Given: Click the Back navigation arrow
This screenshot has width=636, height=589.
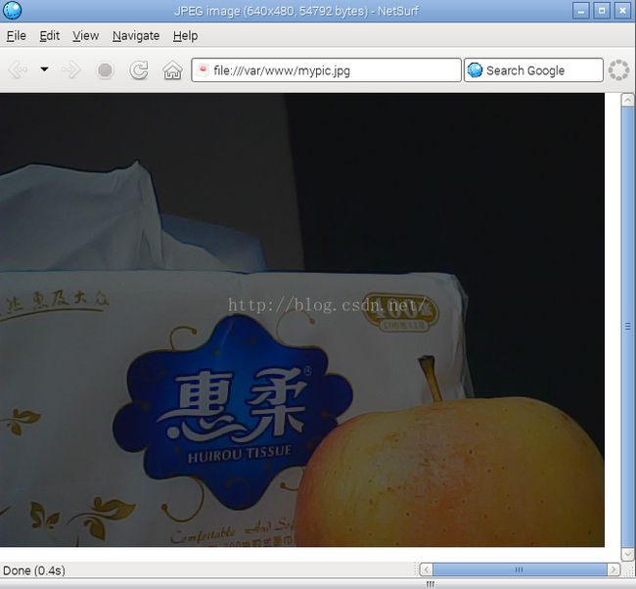Looking at the screenshot, I should (x=19, y=70).
